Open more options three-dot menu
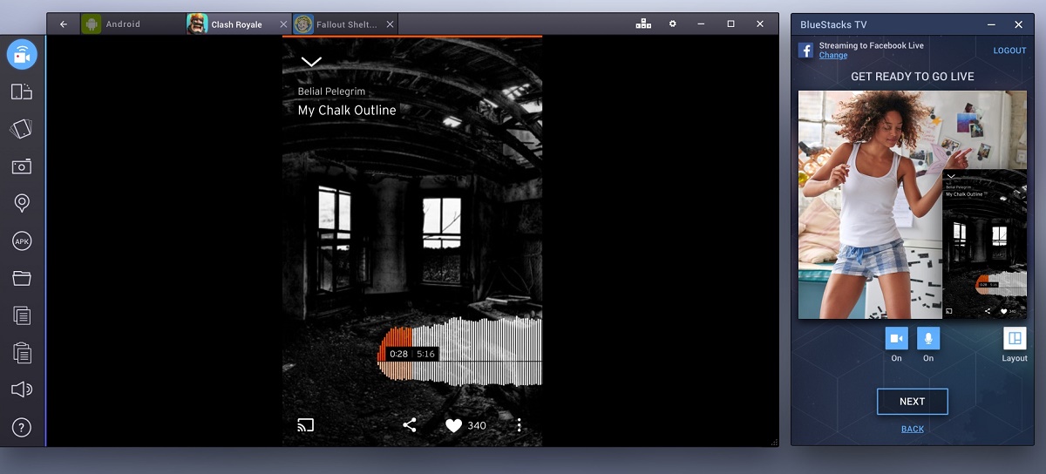1046x474 pixels. (x=519, y=425)
